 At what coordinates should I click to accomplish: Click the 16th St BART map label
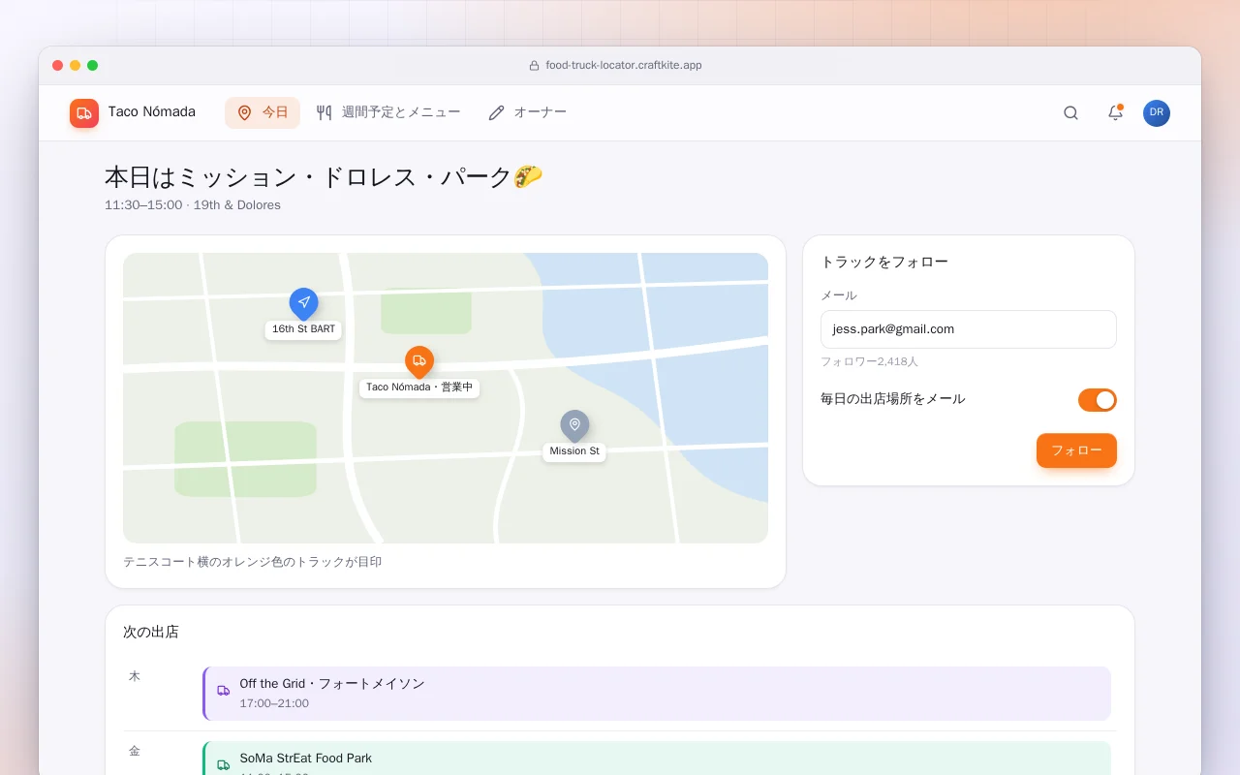tap(303, 329)
